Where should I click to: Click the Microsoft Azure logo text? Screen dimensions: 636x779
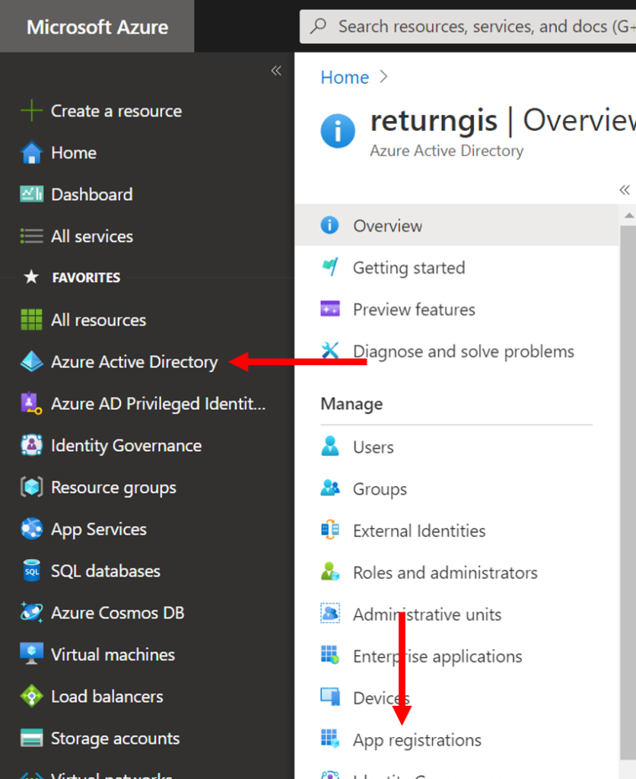pyautogui.click(x=97, y=27)
